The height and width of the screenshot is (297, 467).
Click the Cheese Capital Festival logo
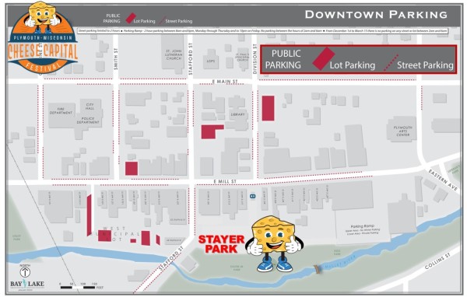pyautogui.click(x=43, y=37)
